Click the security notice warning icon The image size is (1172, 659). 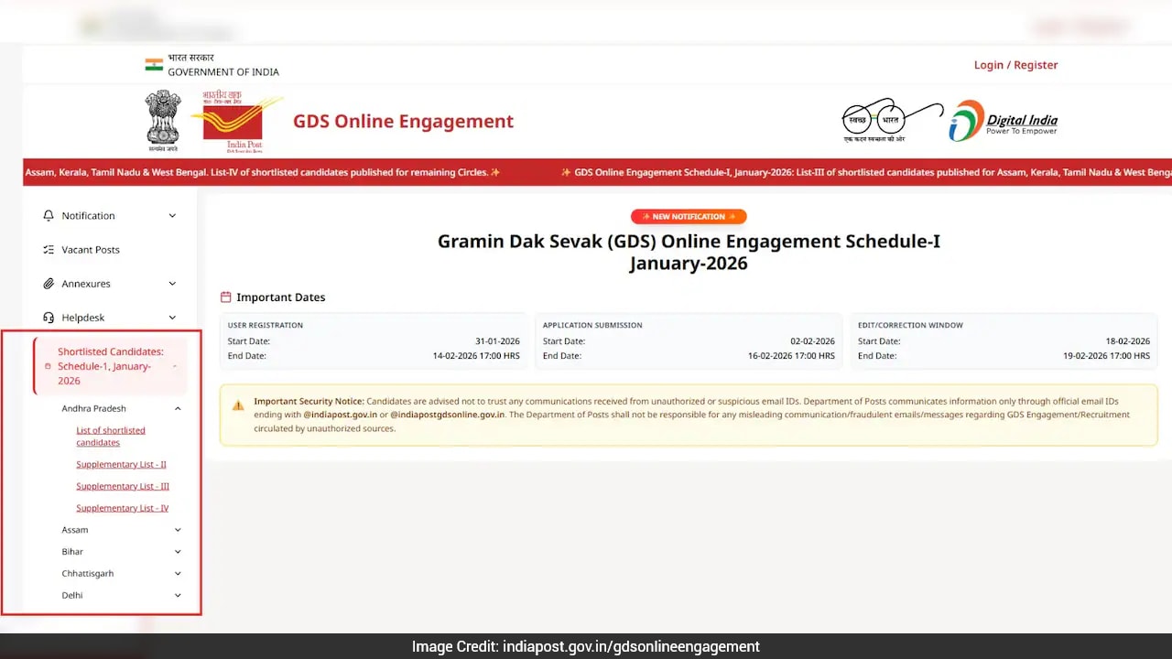pos(238,405)
